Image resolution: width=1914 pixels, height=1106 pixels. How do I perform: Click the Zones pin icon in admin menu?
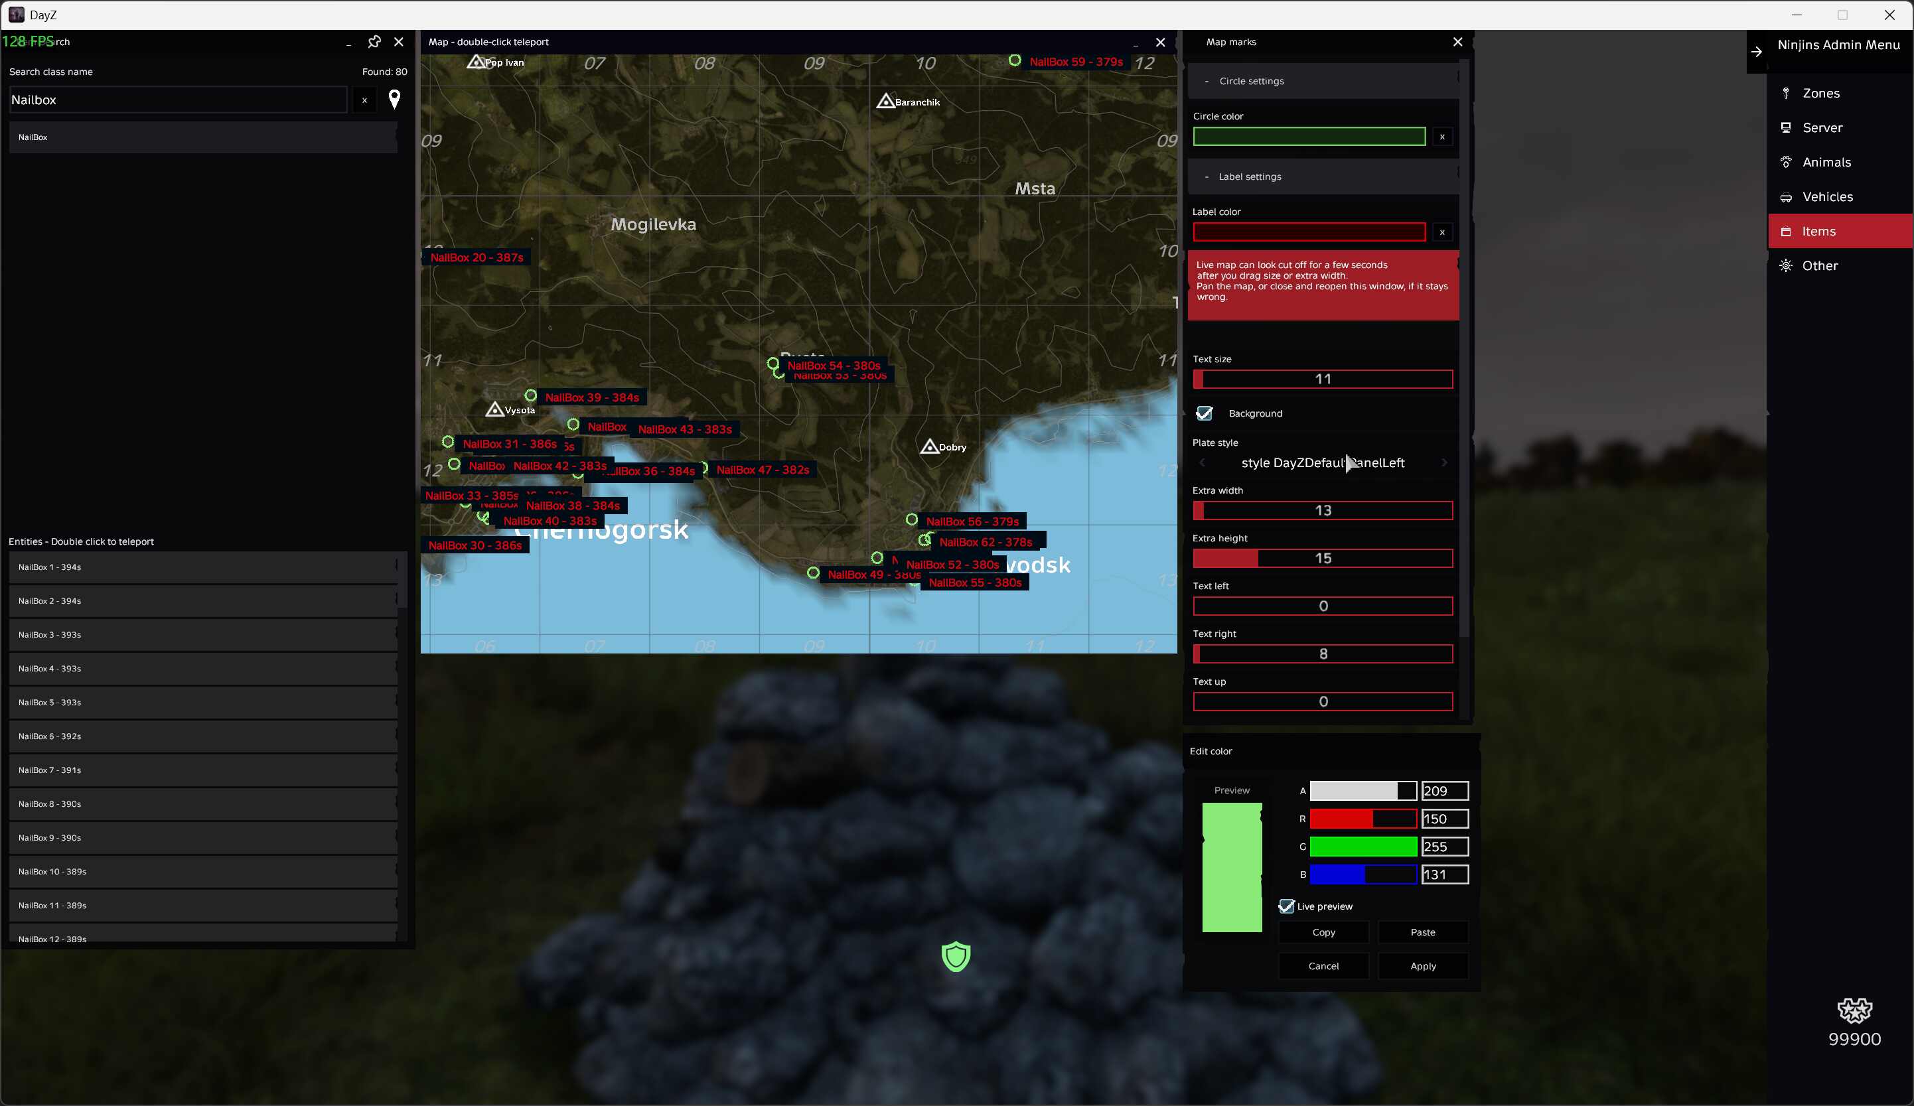tap(1786, 94)
